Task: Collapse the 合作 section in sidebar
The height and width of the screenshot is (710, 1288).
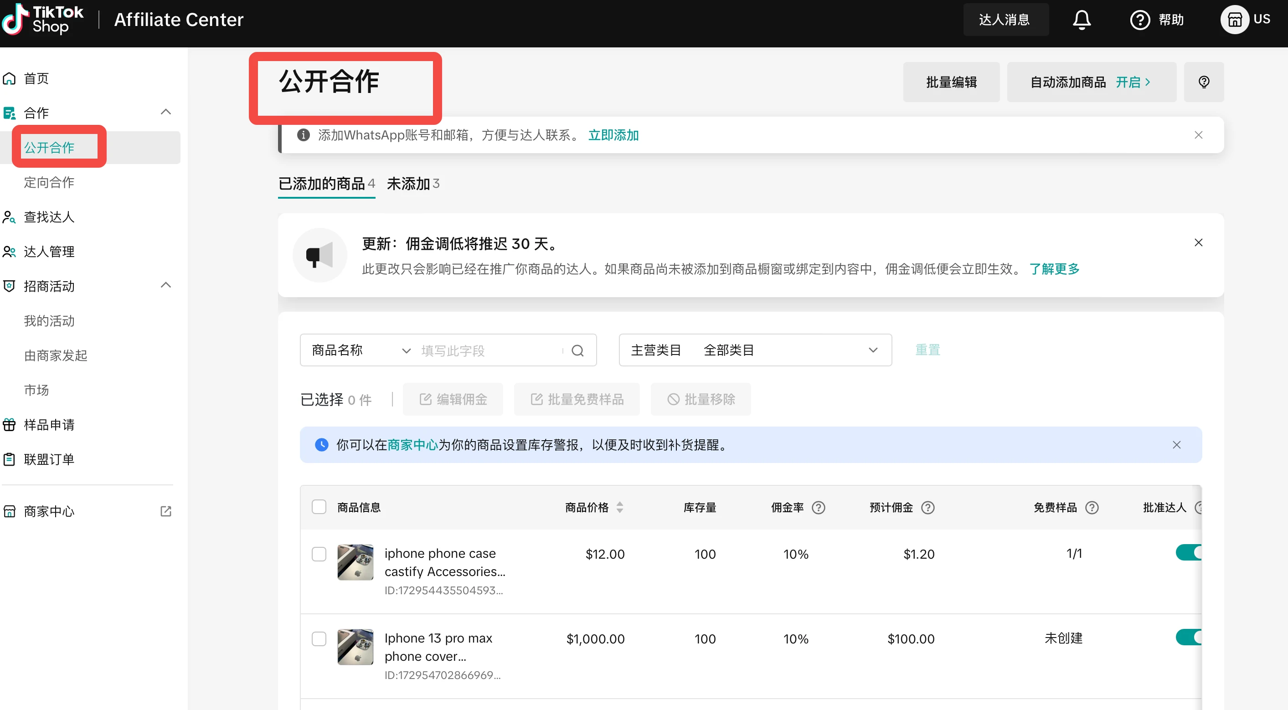Action: click(166, 112)
